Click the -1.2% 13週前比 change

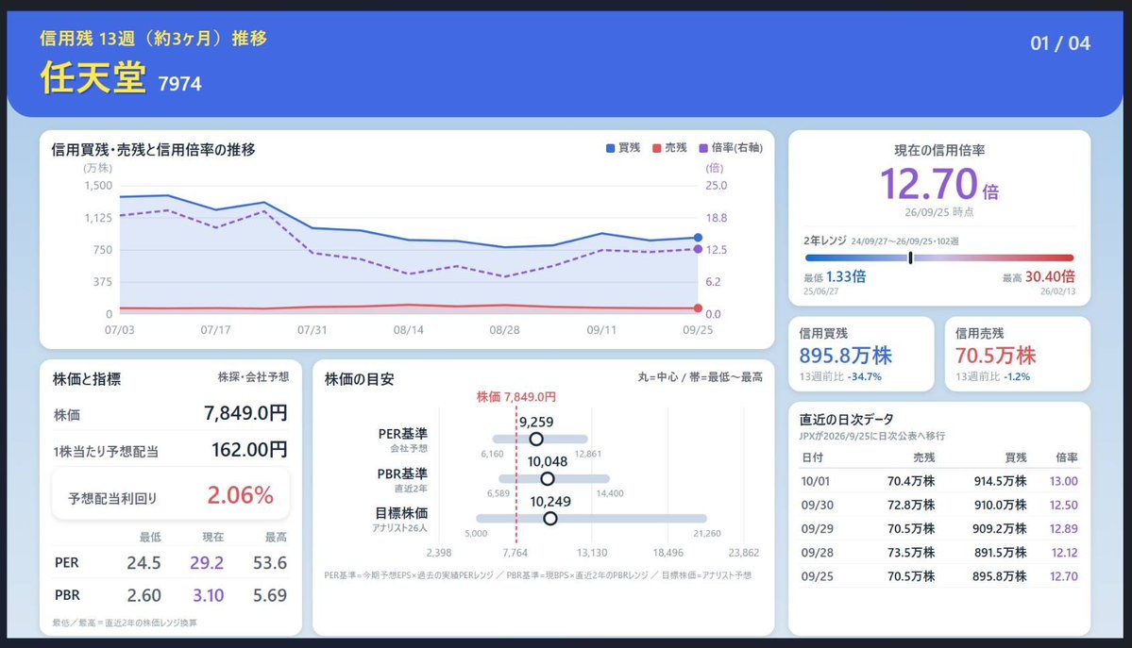click(1017, 376)
